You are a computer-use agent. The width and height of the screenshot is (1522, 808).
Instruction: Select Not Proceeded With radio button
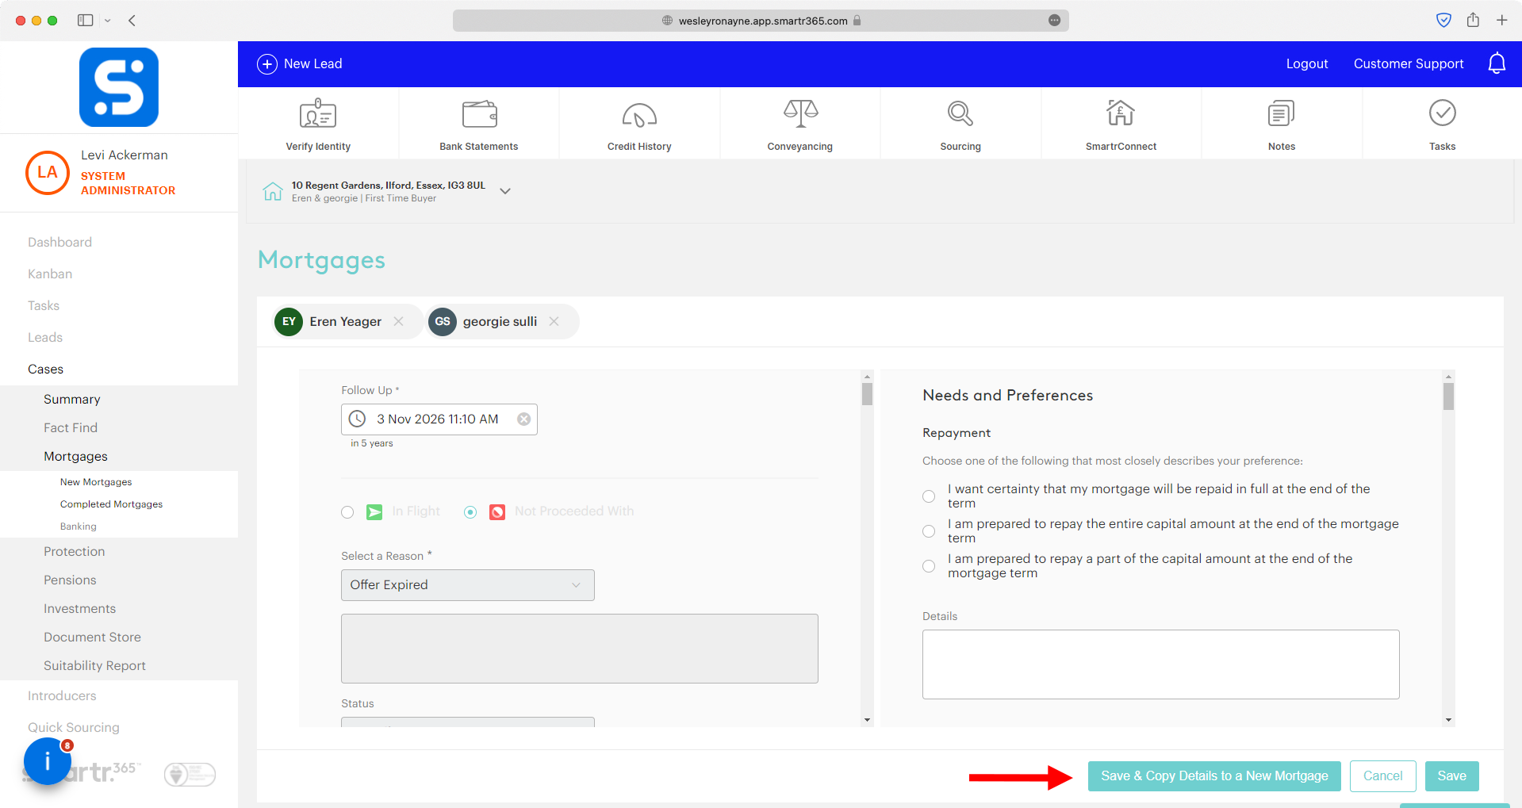tap(470, 512)
